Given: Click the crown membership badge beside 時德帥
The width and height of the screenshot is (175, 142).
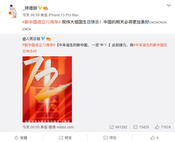Looking at the screenshot, I should [45, 8].
